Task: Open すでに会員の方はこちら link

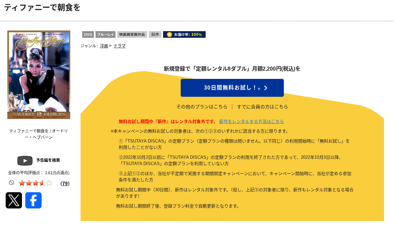Action: point(263,107)
